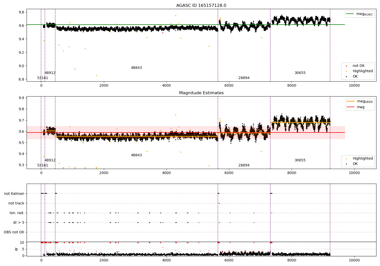Click the 9.9 y-axis tick of Magnitude Estimates

tap(21, 98)
